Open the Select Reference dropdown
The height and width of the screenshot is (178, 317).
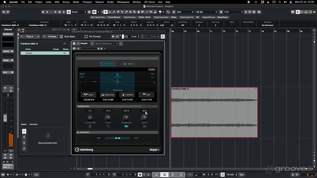[106, 44]
